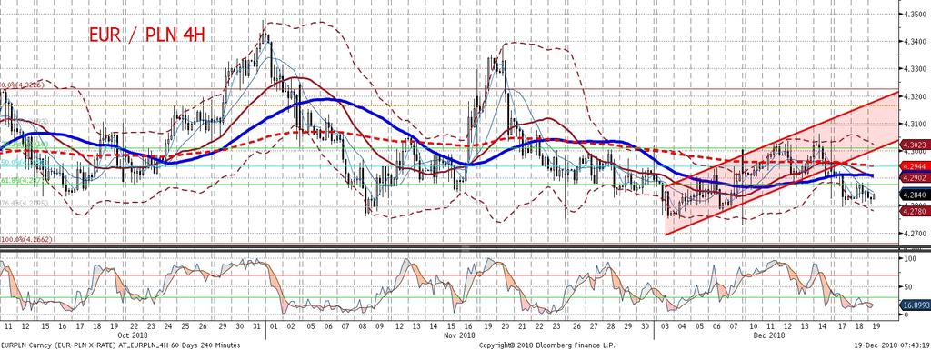
Task: Click the date label 31 on time axis
Action: point(255,327)
